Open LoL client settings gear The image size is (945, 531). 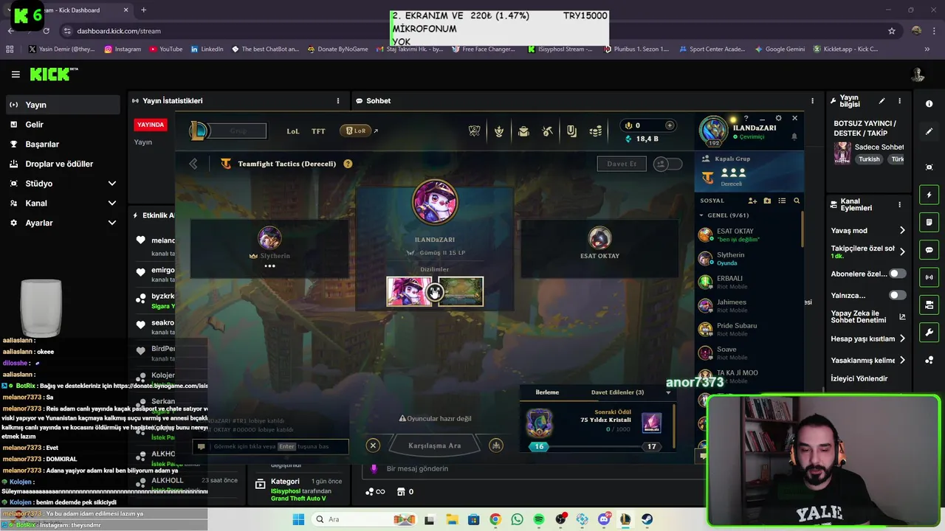(778, 118)
